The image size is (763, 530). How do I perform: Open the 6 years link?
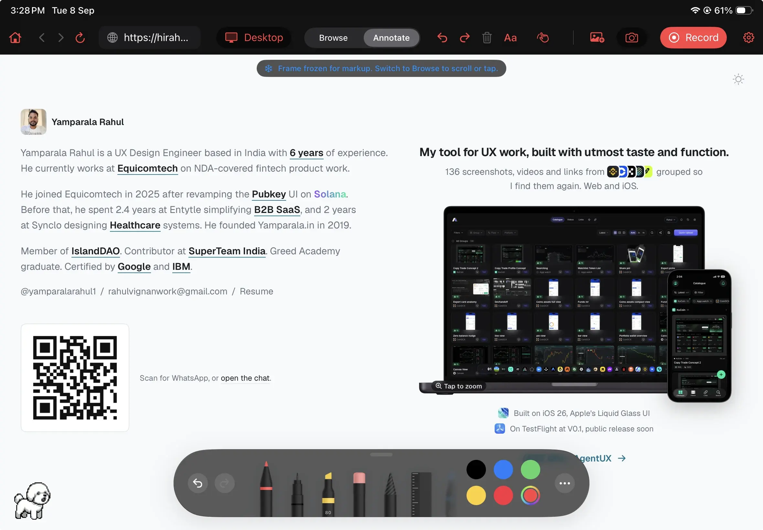tap(306, 153)
